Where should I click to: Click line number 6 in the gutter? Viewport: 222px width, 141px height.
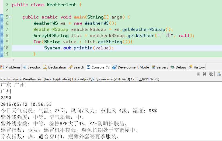(x=7, y=23)
